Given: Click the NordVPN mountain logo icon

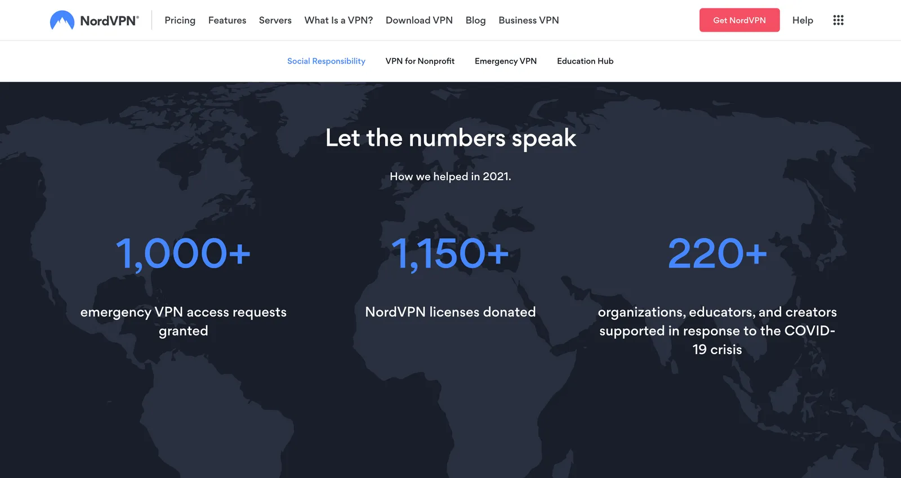Looking at the screenshot, I should (62, 20).
